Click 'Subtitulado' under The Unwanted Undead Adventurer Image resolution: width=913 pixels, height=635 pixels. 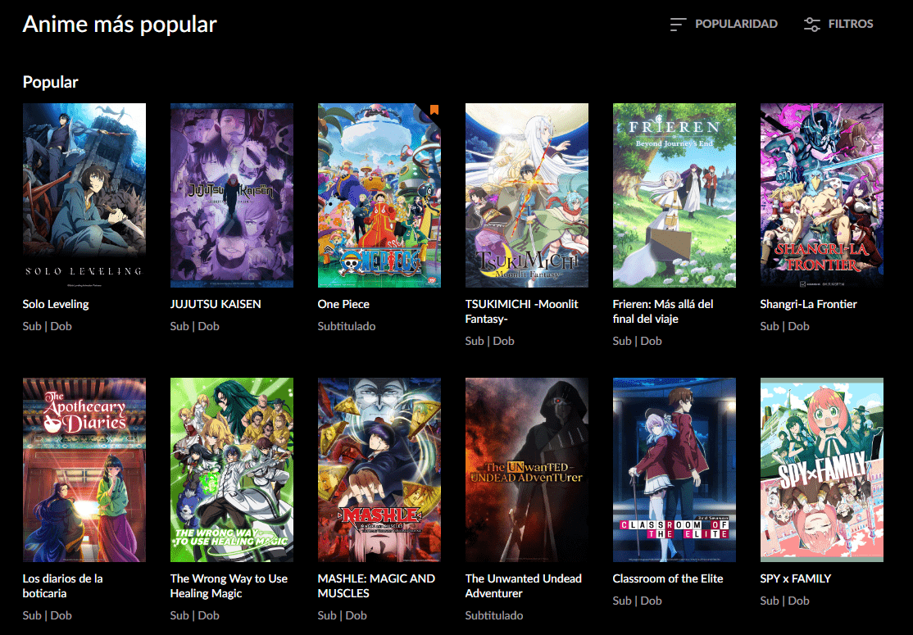[493, 615]
